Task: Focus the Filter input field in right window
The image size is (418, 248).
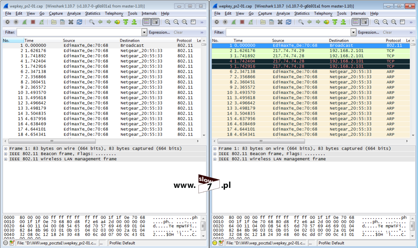Action: [288, 32]
